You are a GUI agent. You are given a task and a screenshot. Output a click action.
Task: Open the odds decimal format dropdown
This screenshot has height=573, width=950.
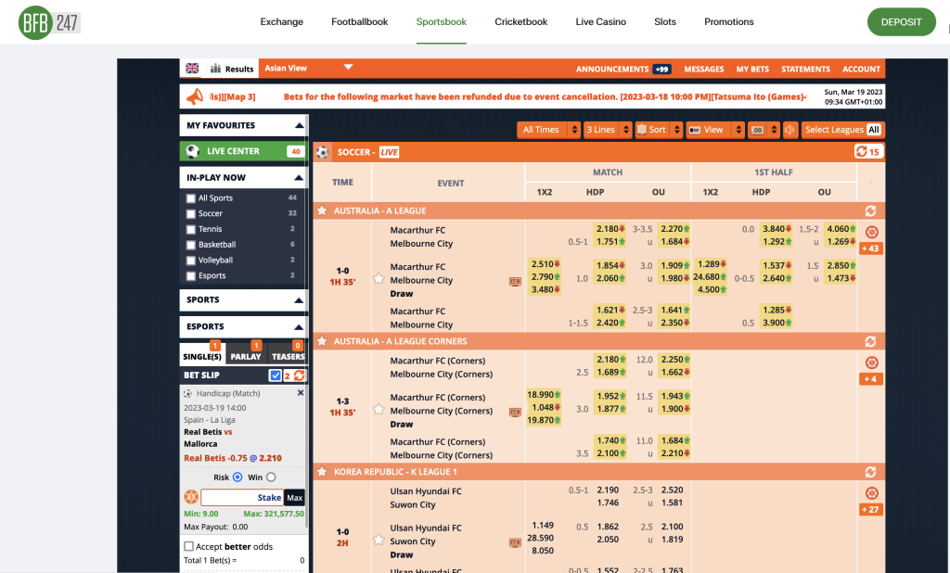tap(764, 130)
